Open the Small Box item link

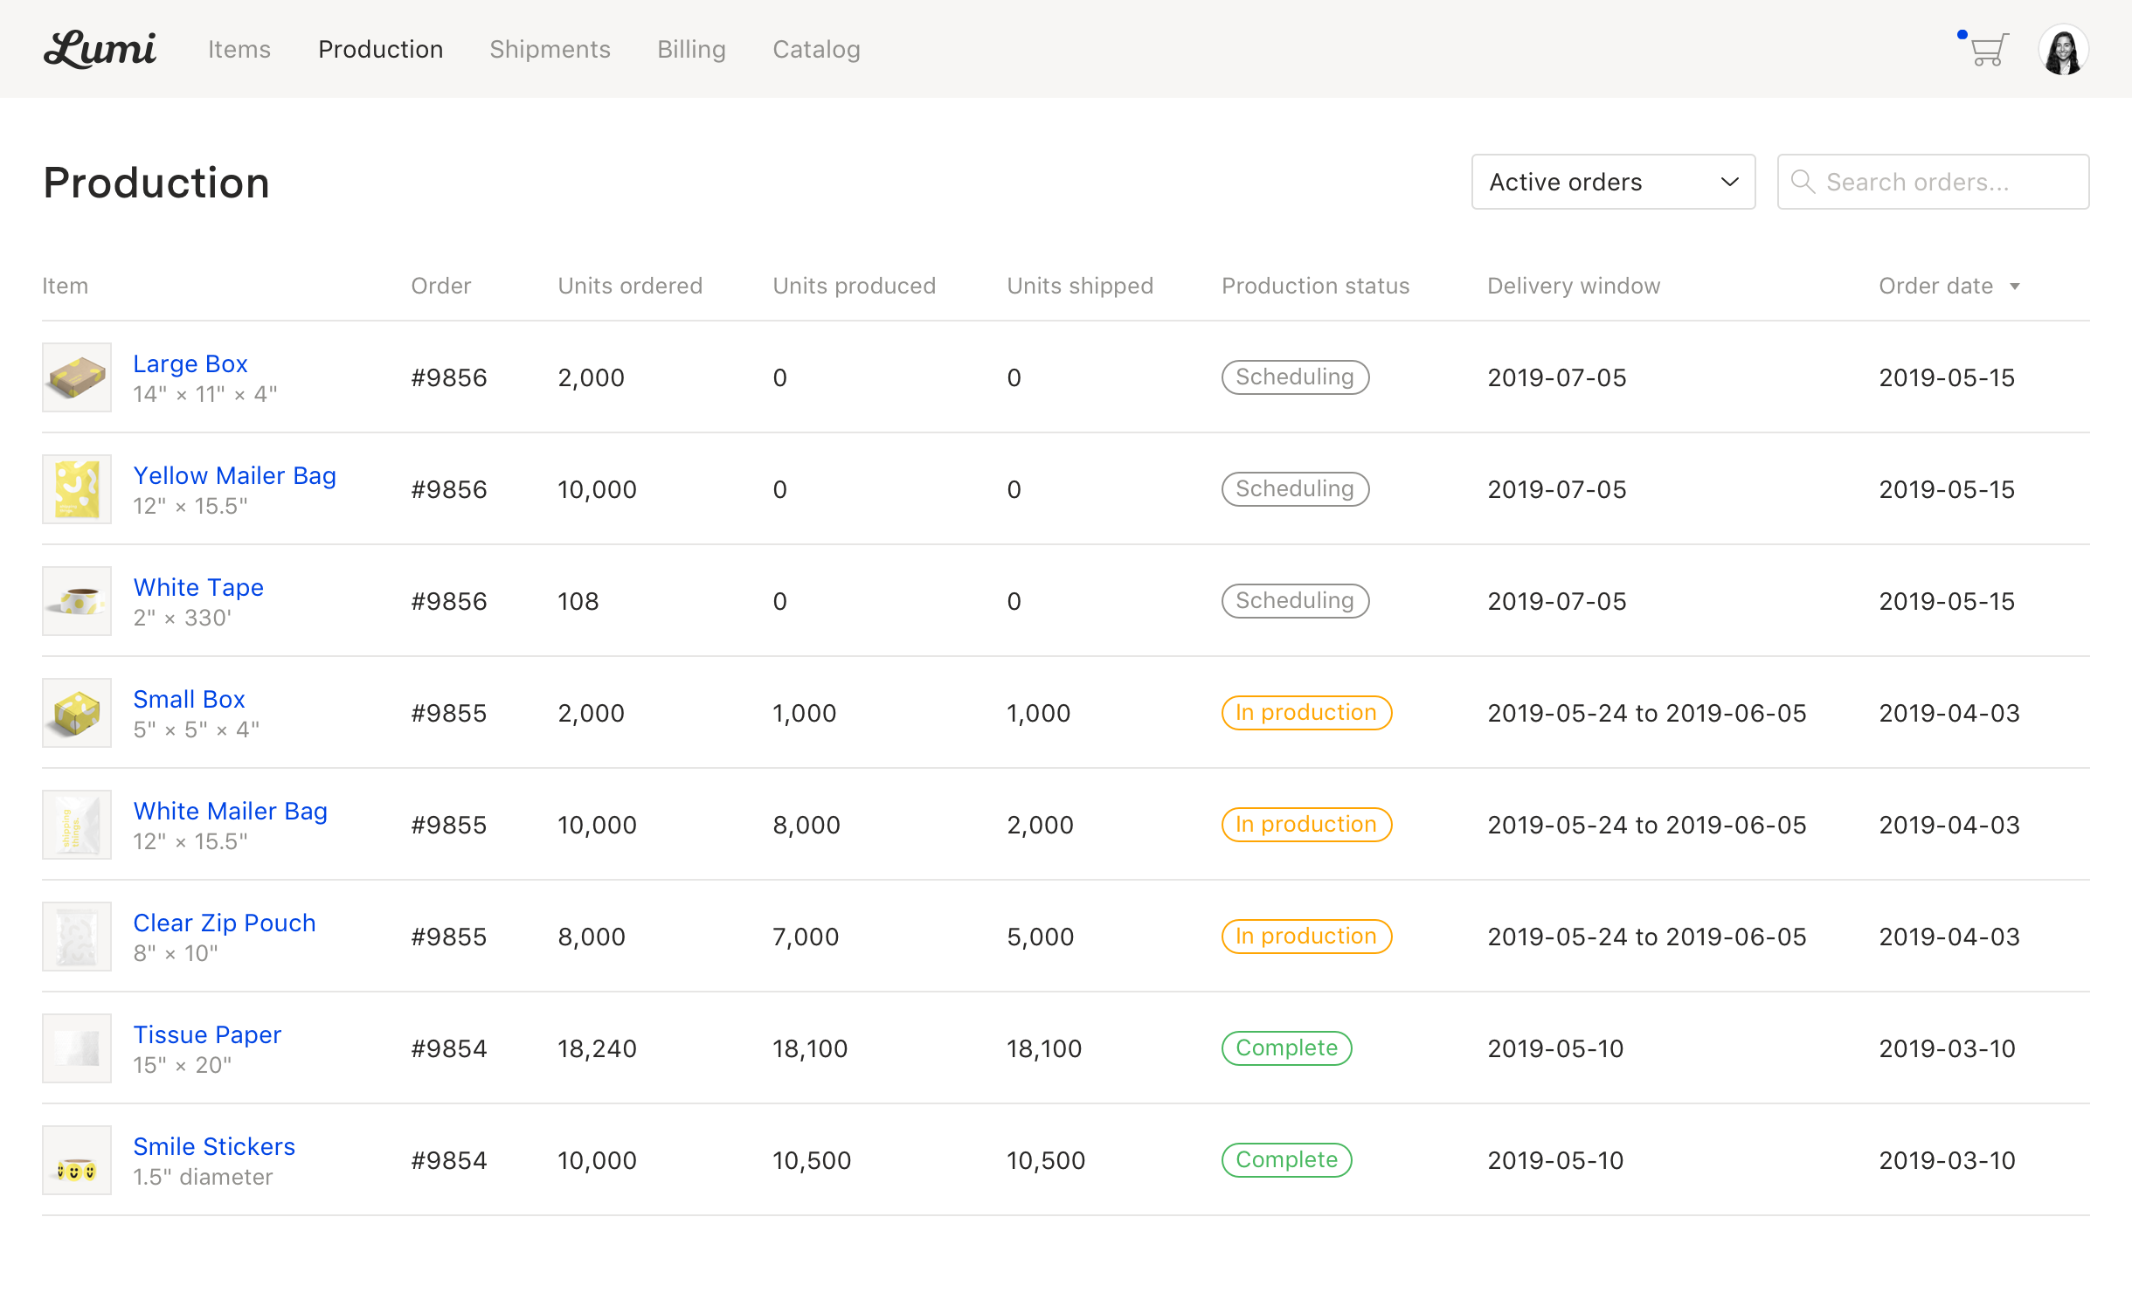tap(189, 699)
